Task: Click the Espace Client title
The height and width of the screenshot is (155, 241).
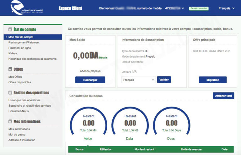Action: click(70, 8)
